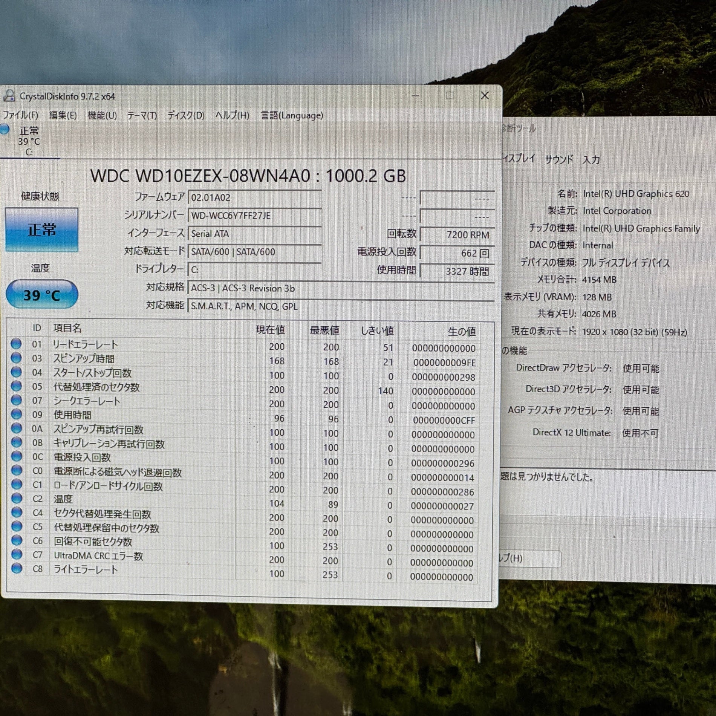716x716 pixels.
Task: Switch to the サウンド tab
Action: coord(559,159)
